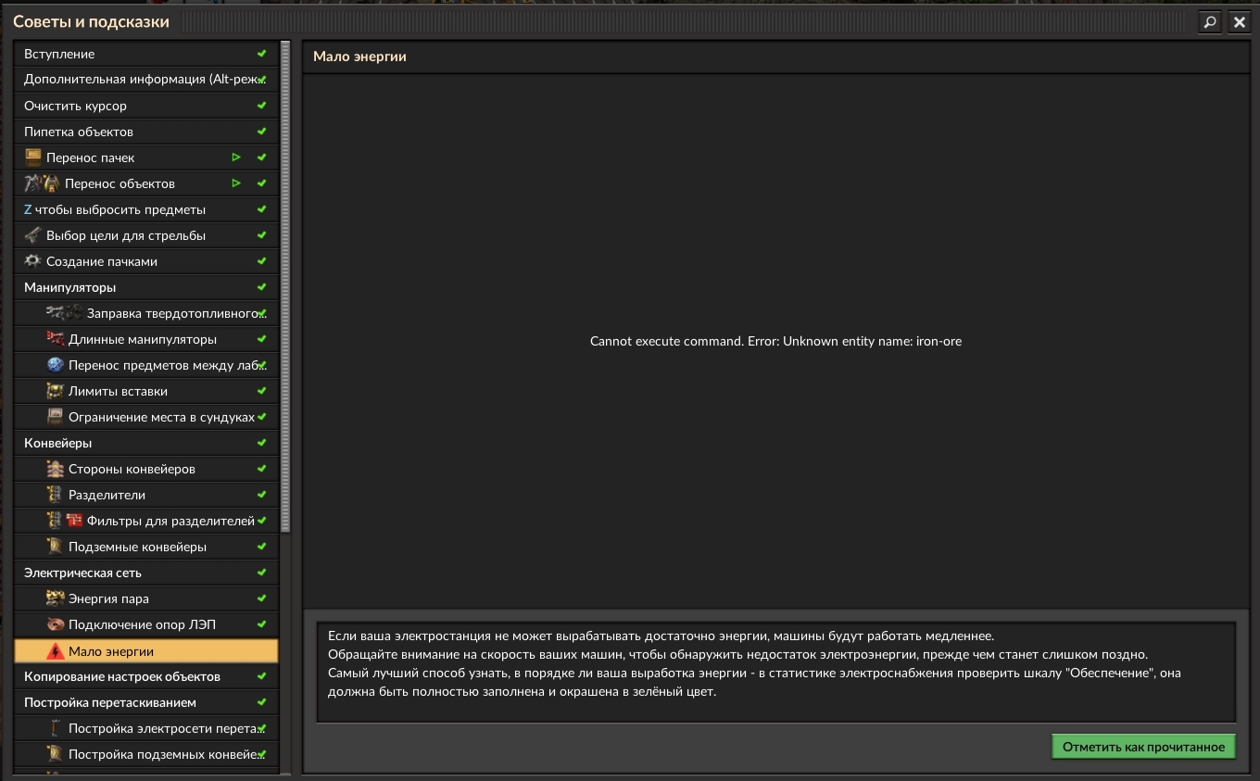The image size is (1260, 781).
Task: Click the Отметить как прочитанное button
Action: coord(1143,747)
